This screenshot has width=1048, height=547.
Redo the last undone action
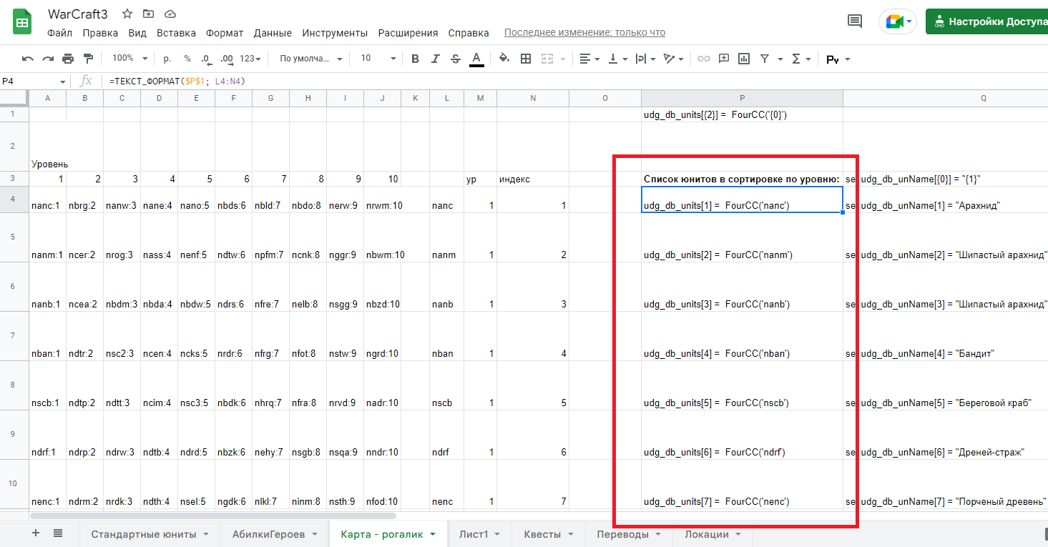tap(48, 59)
